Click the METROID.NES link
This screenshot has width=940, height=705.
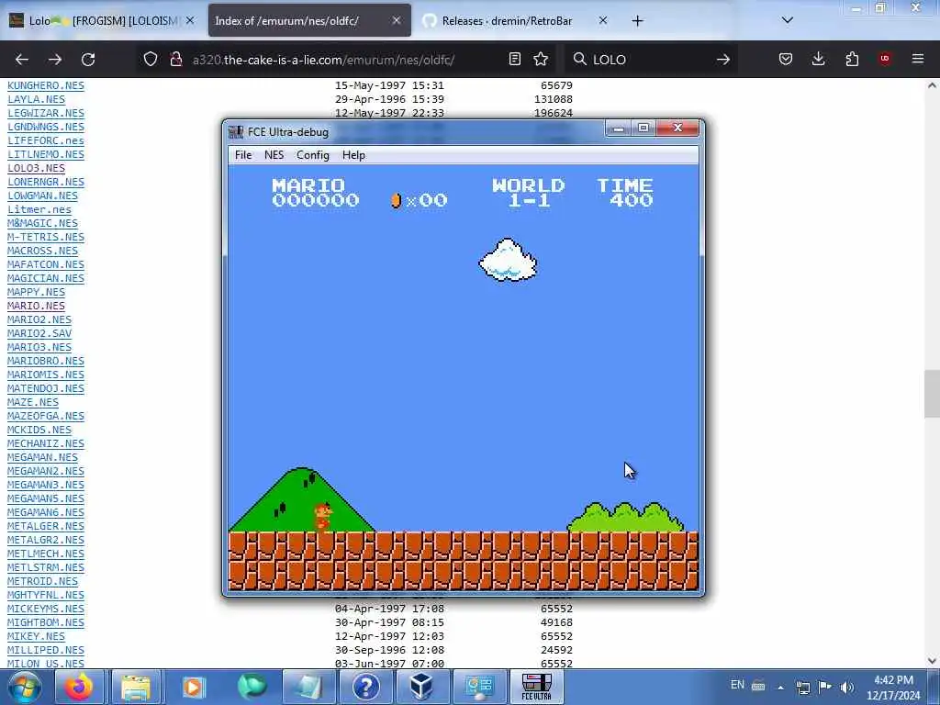pos(42,582)
